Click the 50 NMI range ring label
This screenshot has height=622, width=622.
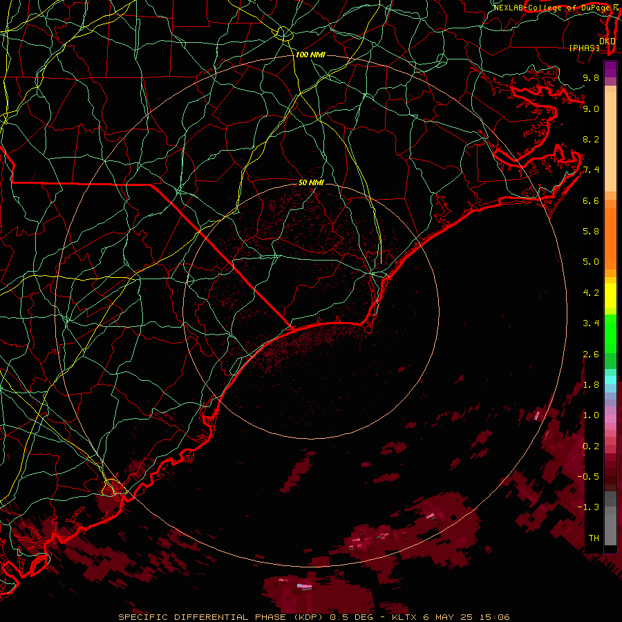pyautogui.click(x=311, y=182)
